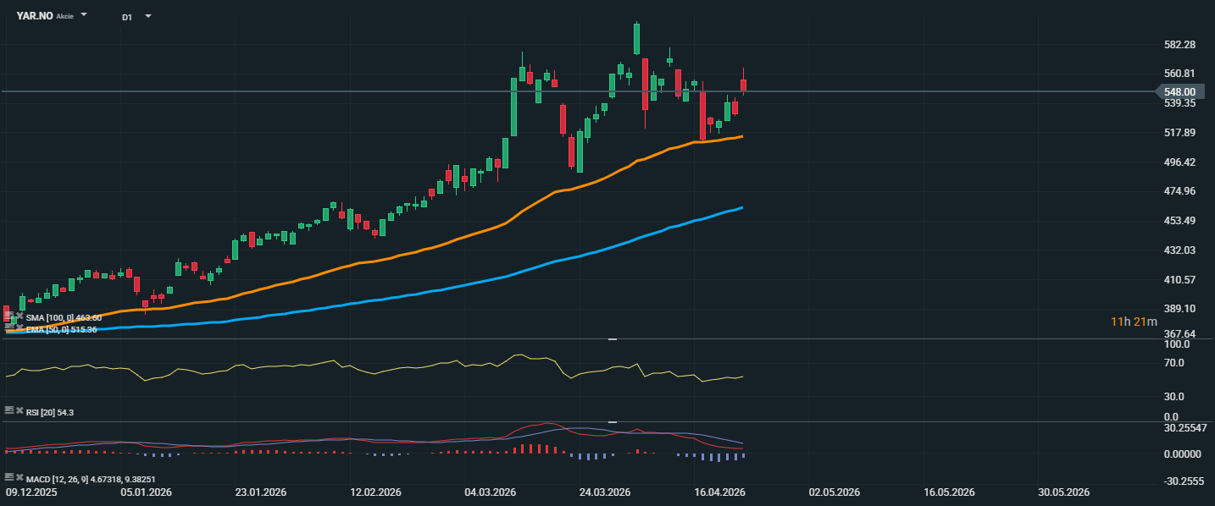Click the D1 interval label
1215x506 pixels.
127,17
